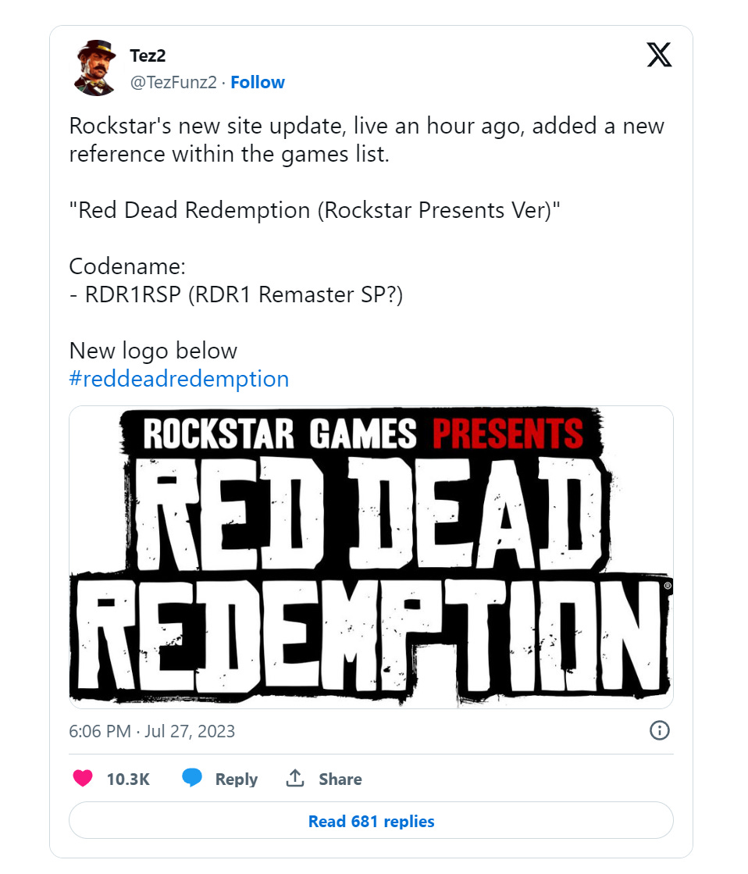Click the Rockstar Games Presents banner

point(362,433)
